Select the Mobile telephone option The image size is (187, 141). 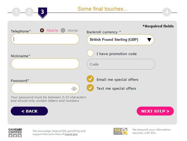pos(42,30)
